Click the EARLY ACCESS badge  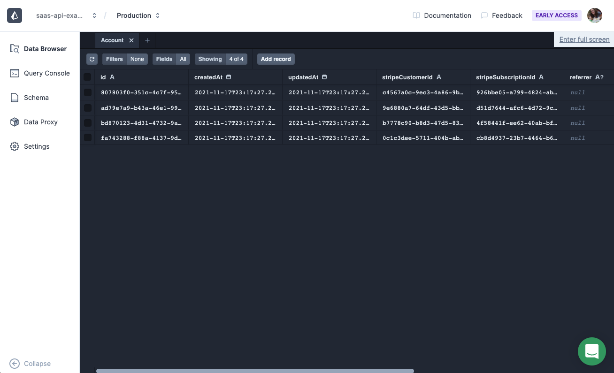click(x=557, y=15)
